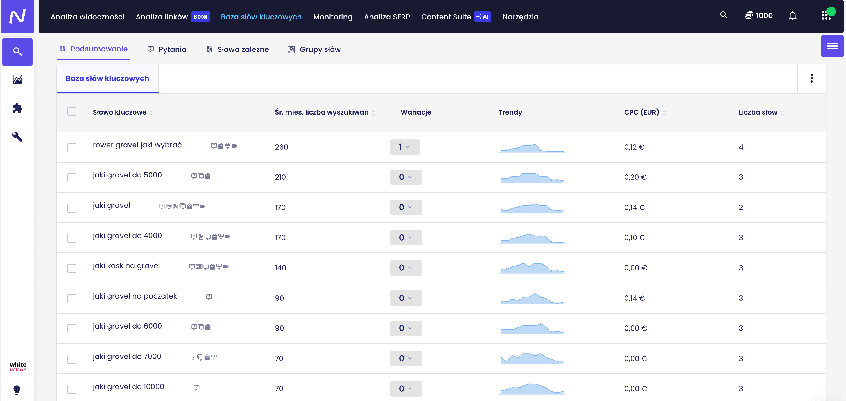Check the box for 'jaki kask na gravel'
The image size is (846, 401).
72,268
